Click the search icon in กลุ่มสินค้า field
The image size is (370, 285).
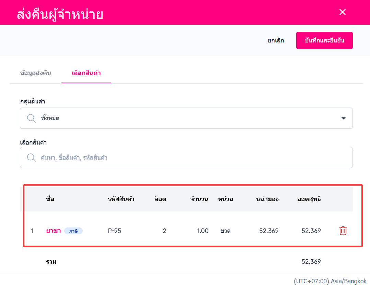pos(32,118)
